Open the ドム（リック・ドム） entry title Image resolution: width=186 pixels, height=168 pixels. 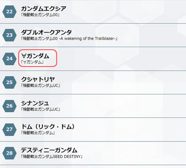pos(48,127)
